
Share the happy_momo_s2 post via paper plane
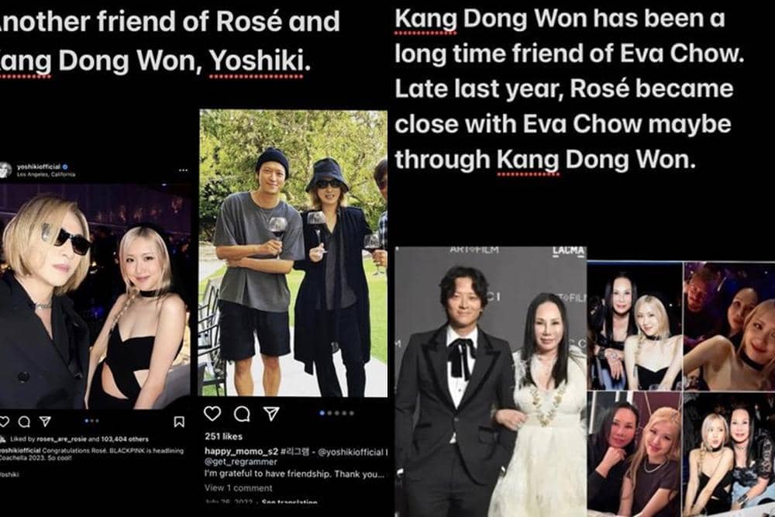click(x=271, y=413)
